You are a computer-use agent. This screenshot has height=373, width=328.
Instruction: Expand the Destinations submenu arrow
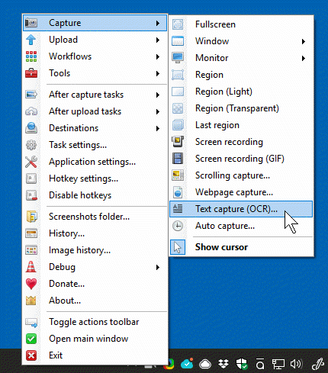158,128
